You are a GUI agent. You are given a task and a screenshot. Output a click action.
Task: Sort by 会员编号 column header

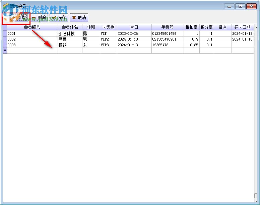coord(32,27)
